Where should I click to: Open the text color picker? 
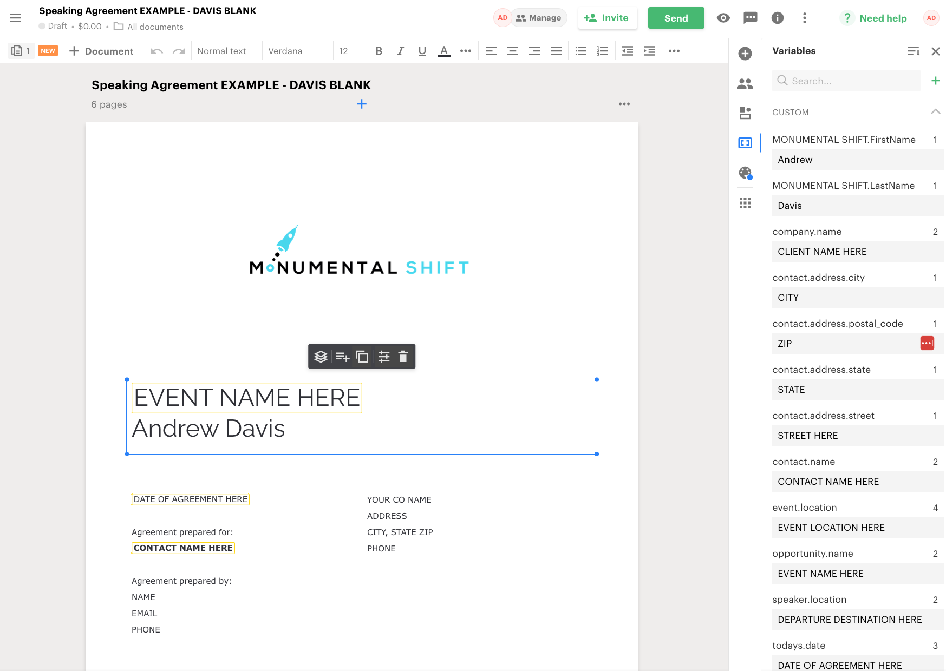pos(444,51)
